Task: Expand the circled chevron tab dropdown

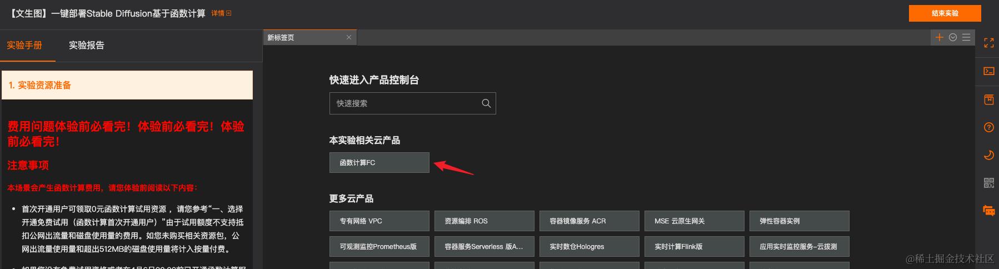Action: click(x=953, y=37)
